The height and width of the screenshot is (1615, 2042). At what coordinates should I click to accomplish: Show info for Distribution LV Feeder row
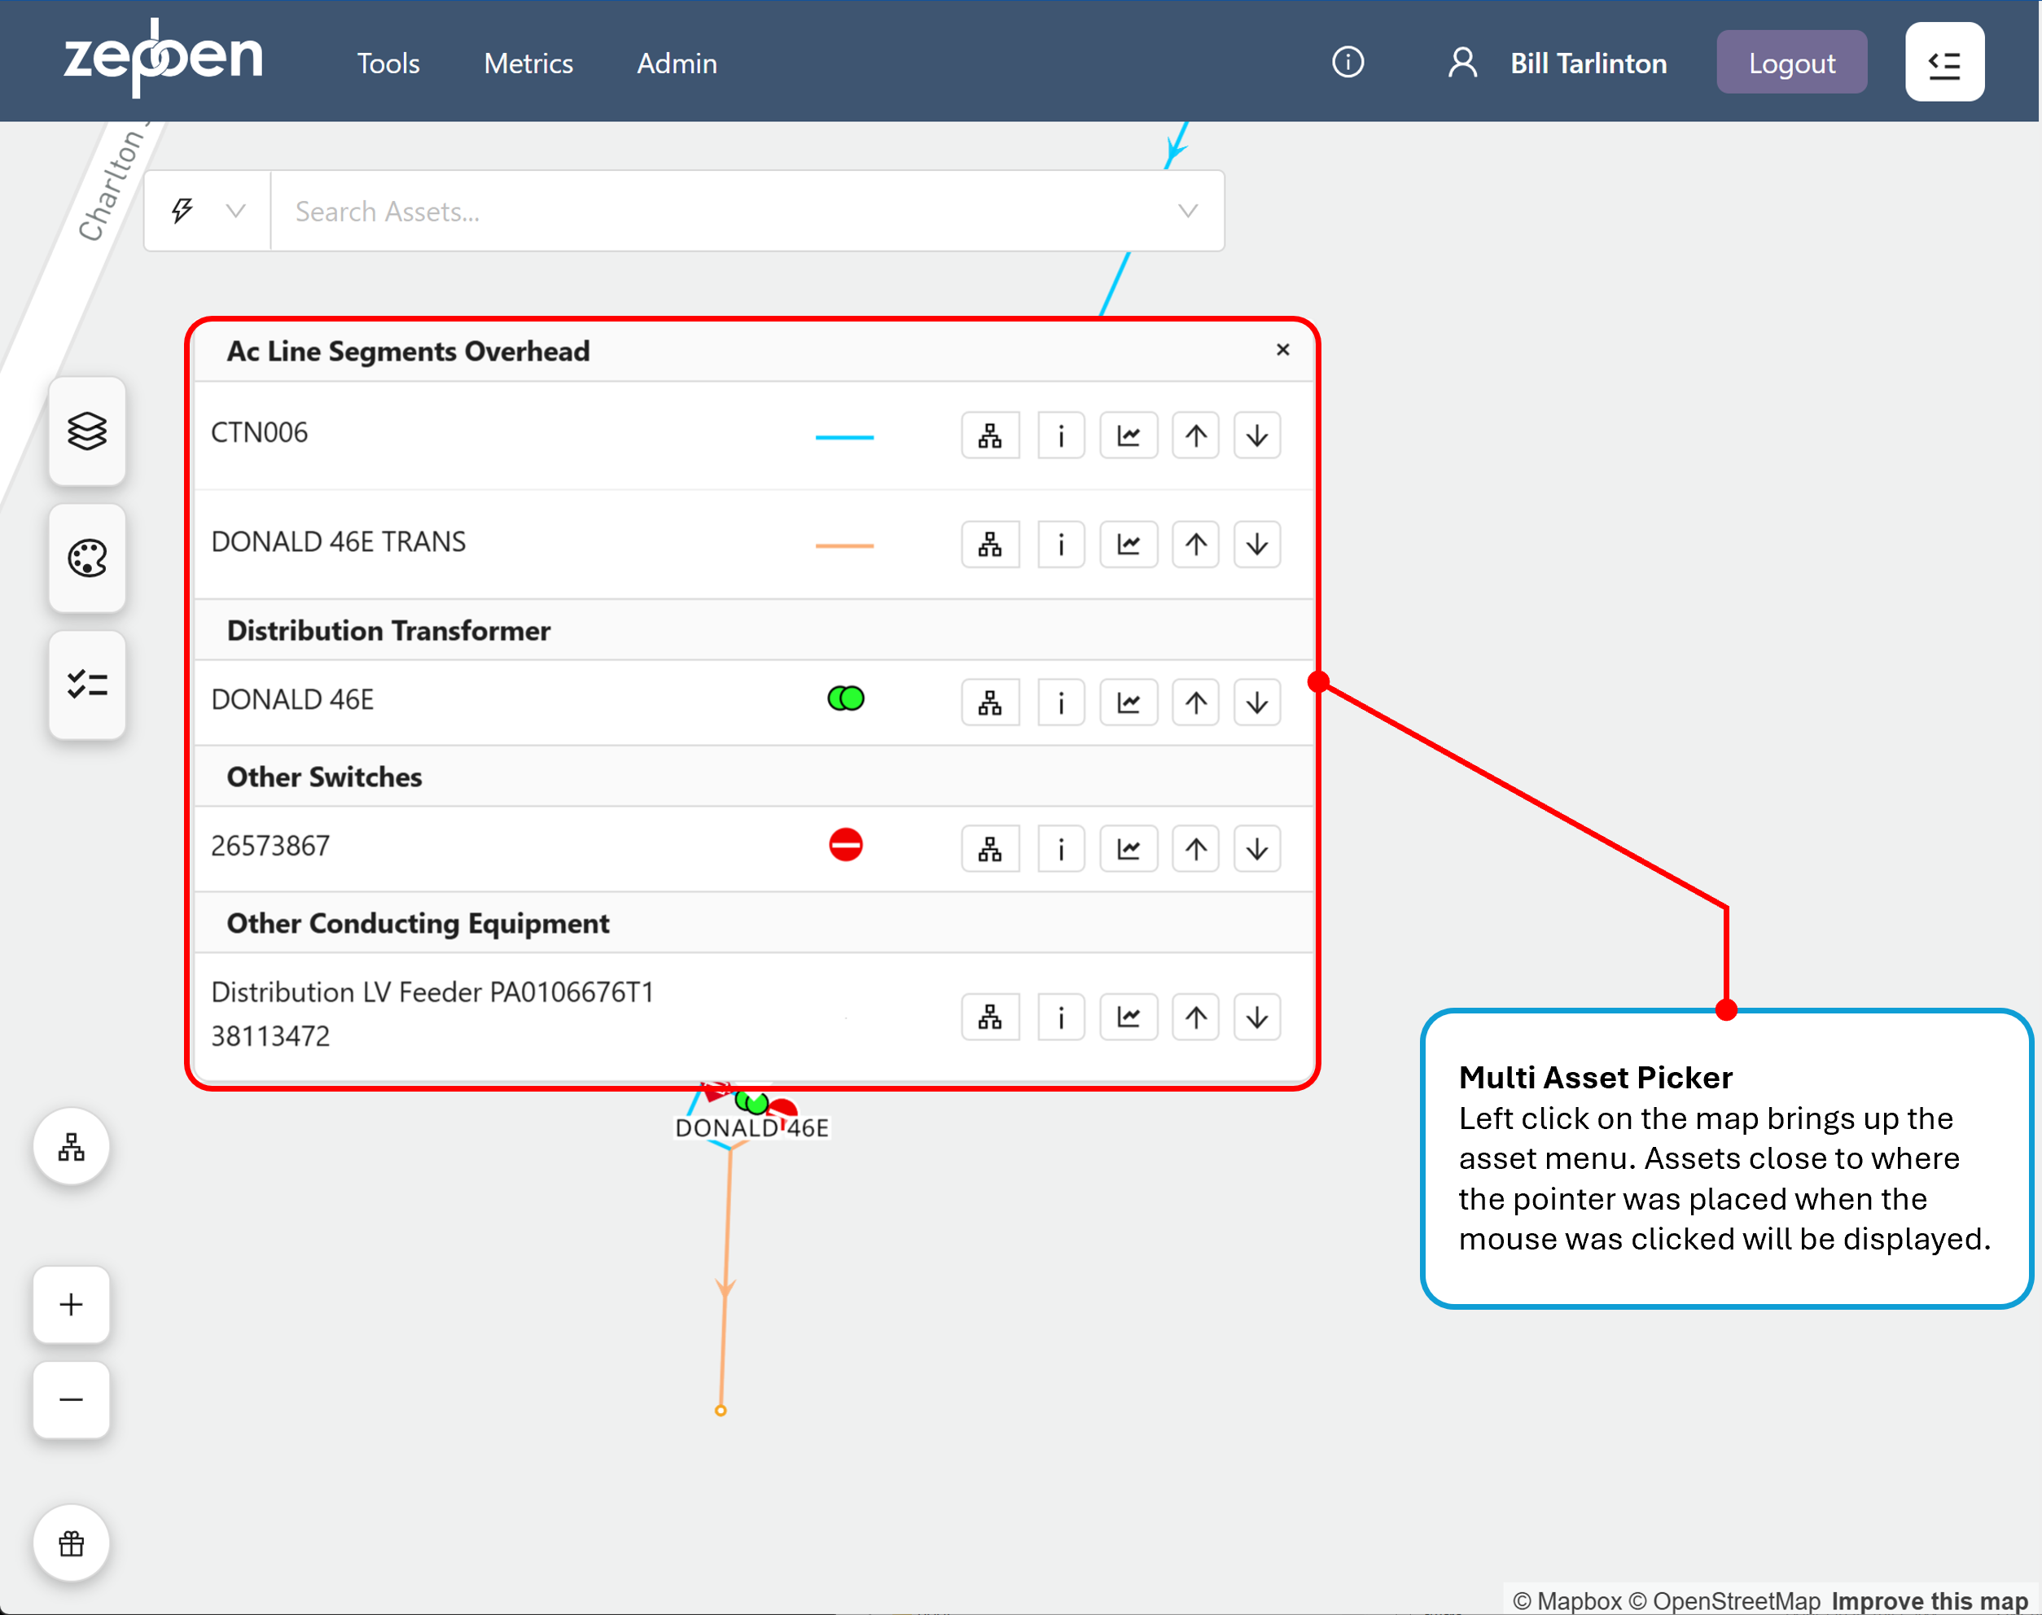coord(1061,1018)
